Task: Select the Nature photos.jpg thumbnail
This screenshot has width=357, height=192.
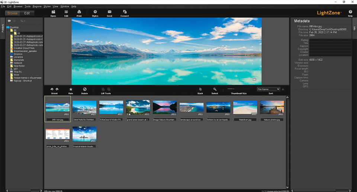Action: [x=272, y=108]
